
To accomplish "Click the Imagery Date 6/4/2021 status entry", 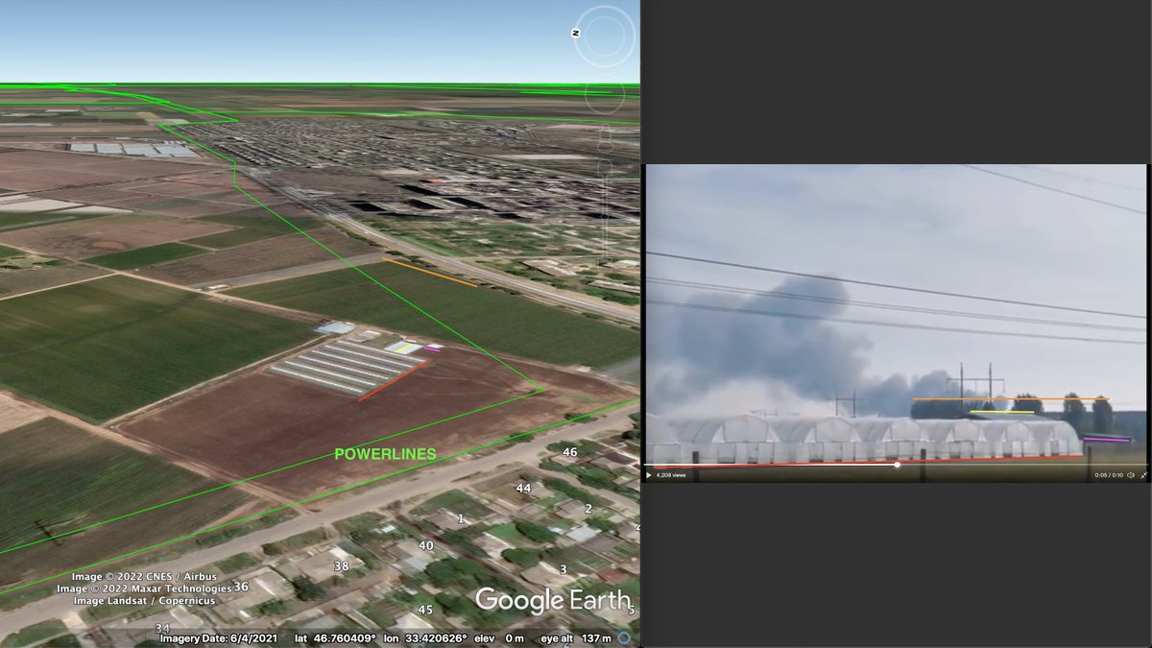I will tap(221, 638).
